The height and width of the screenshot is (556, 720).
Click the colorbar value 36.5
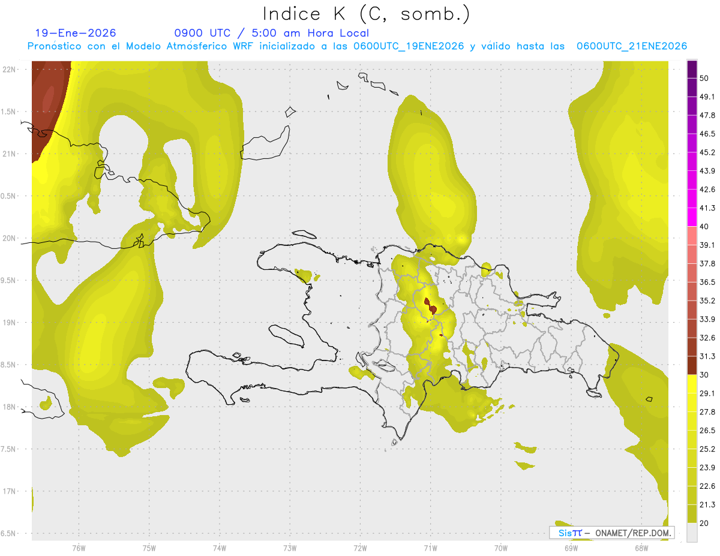[x=707, y=282]
